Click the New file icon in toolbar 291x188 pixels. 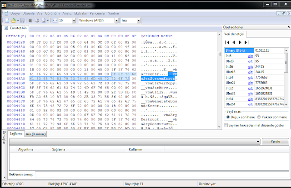coord(7,20)
